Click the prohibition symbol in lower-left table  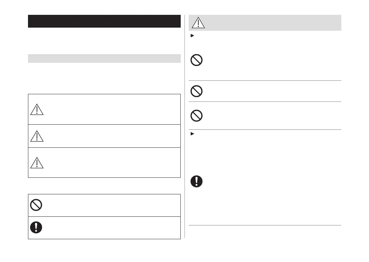(36, 205)
